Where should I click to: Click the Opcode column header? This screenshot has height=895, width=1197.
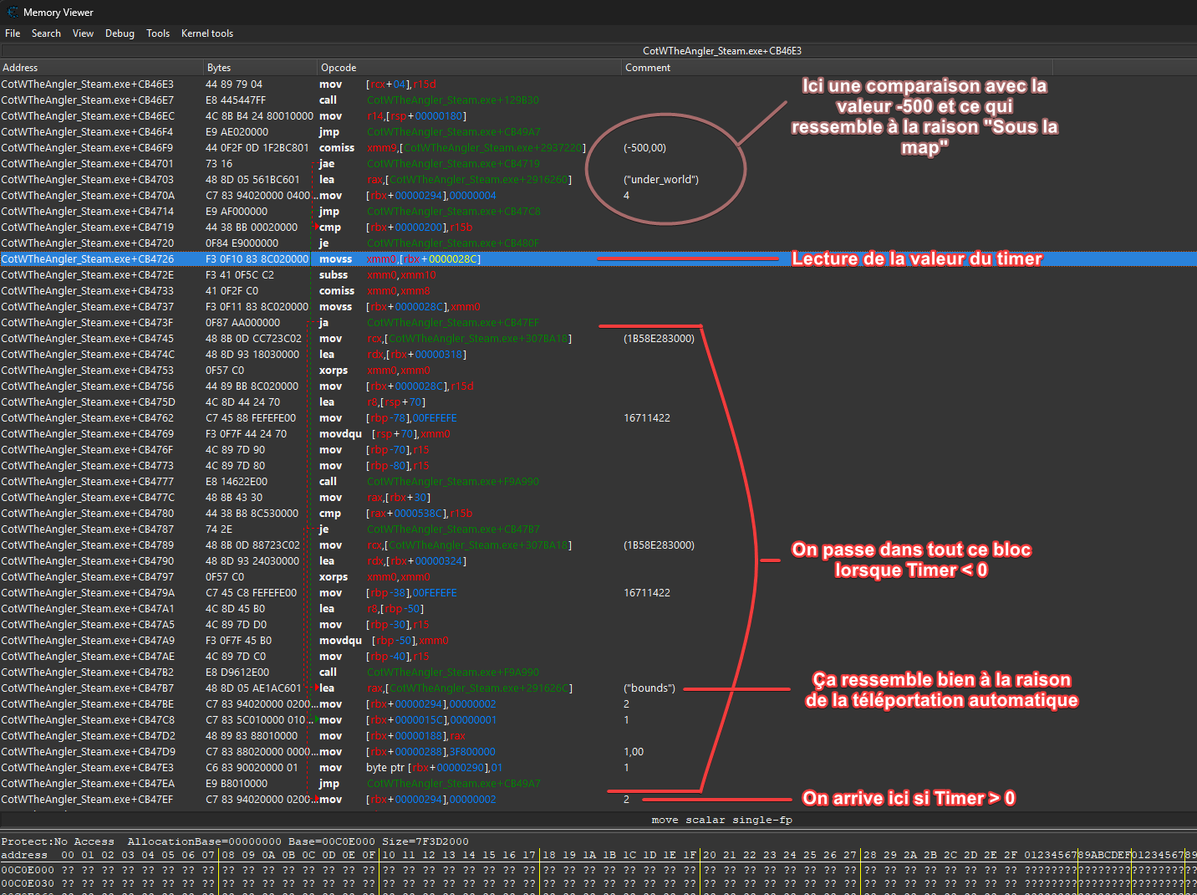pos(470,68)
